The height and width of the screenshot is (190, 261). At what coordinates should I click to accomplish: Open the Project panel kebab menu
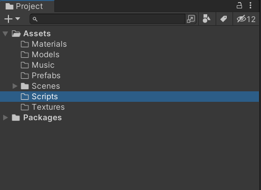pos(250,5)
